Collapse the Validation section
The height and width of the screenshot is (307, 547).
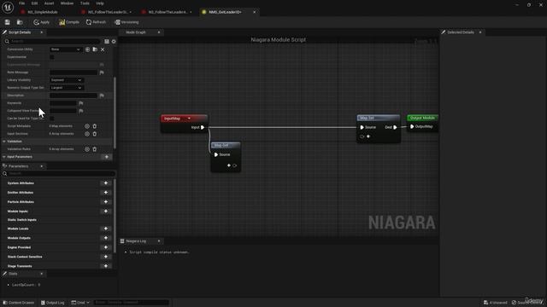(x=4, y=142)
